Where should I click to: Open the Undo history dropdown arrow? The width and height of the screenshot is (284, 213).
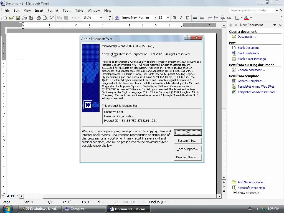click(78, 18)
